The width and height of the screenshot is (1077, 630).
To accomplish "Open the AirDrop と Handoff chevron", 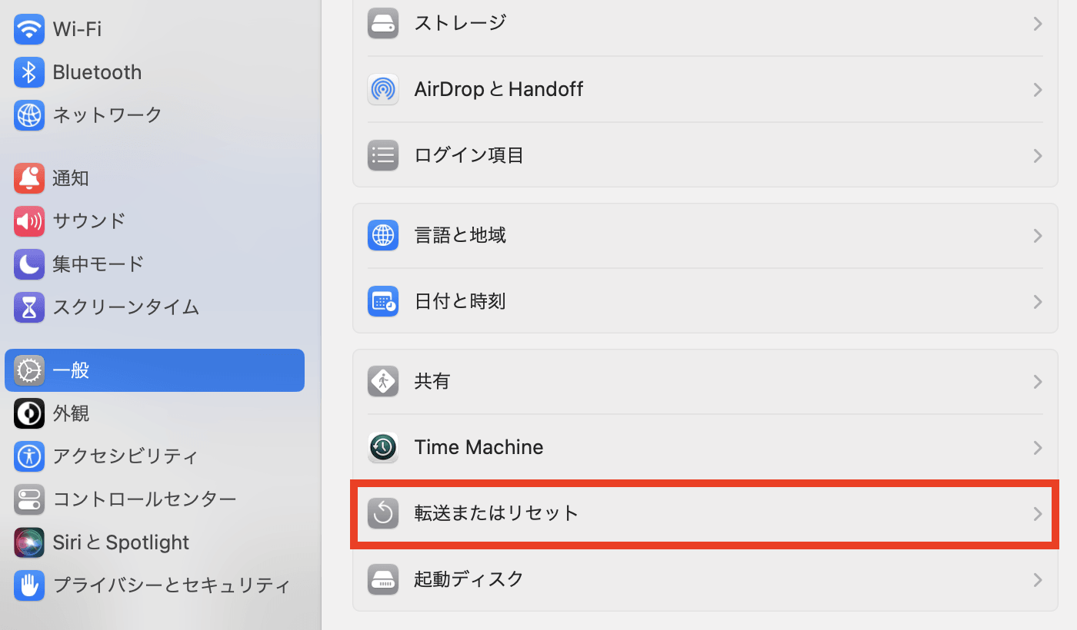I will coord(1037,90).
